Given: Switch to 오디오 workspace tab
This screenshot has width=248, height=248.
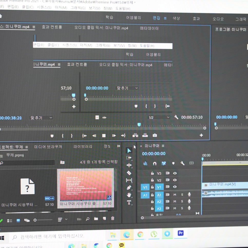Looking at the screenshot, I should 218,19.
